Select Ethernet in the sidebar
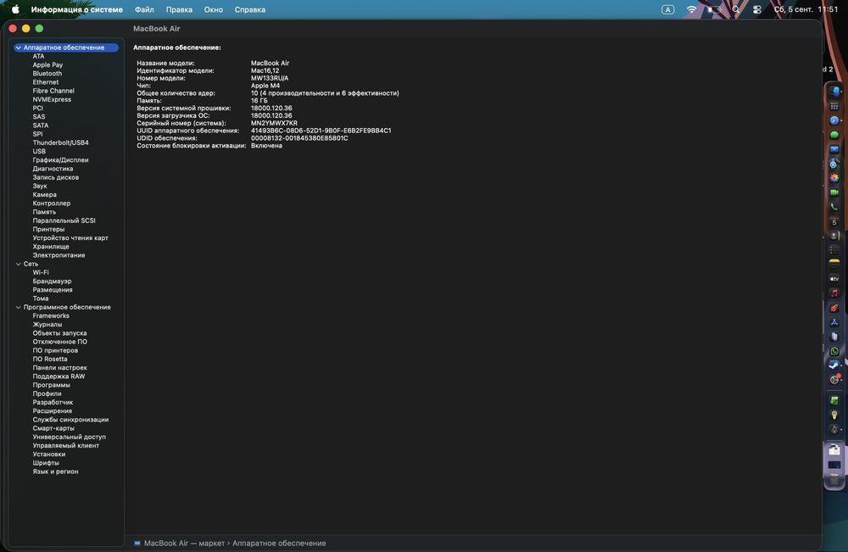 (x=46, y=82)
